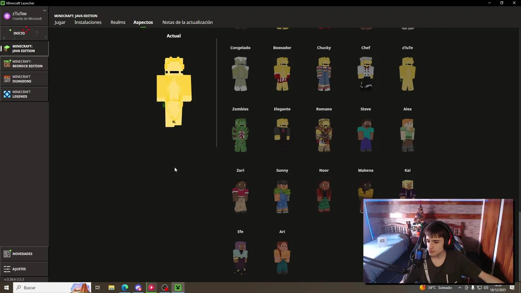Screen dimensions: 521x293
Task: Open the Windows notification center
Action: [x=512, y=288]
